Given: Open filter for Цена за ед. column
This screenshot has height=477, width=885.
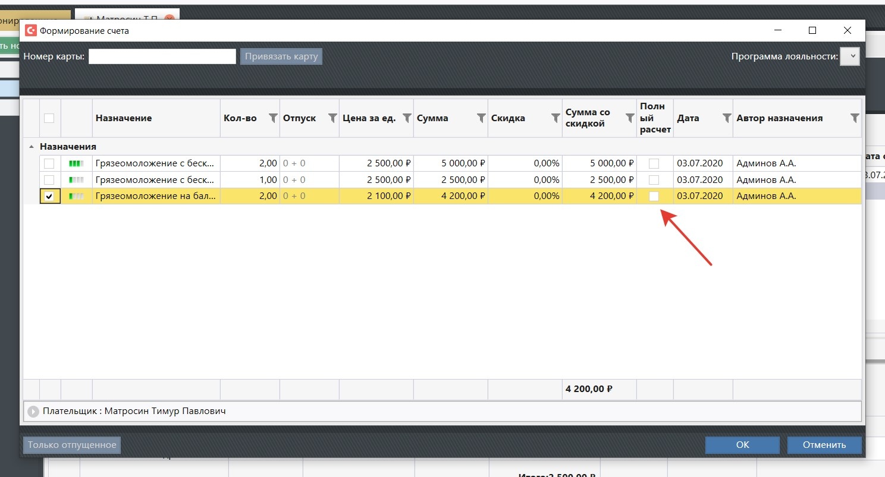Looking at the screenshot, I should pyautogui.click(x=407, y=118).
